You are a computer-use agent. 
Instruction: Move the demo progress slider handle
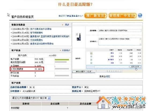pos(96,71)
